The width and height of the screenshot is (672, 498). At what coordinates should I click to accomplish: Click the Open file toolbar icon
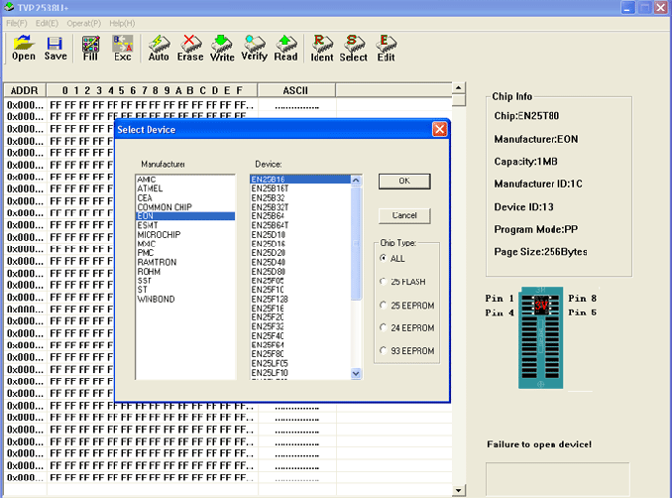point(24,47)
